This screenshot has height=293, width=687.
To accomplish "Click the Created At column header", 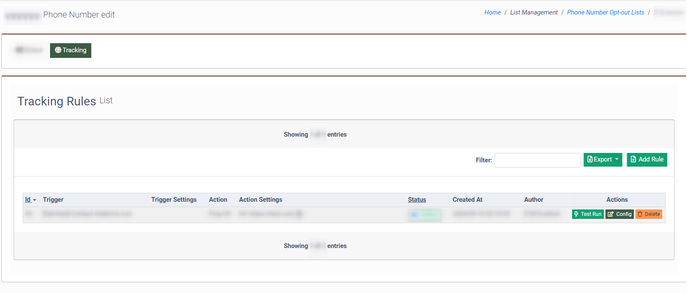I will pyautogui.click(x=467, y=200).
